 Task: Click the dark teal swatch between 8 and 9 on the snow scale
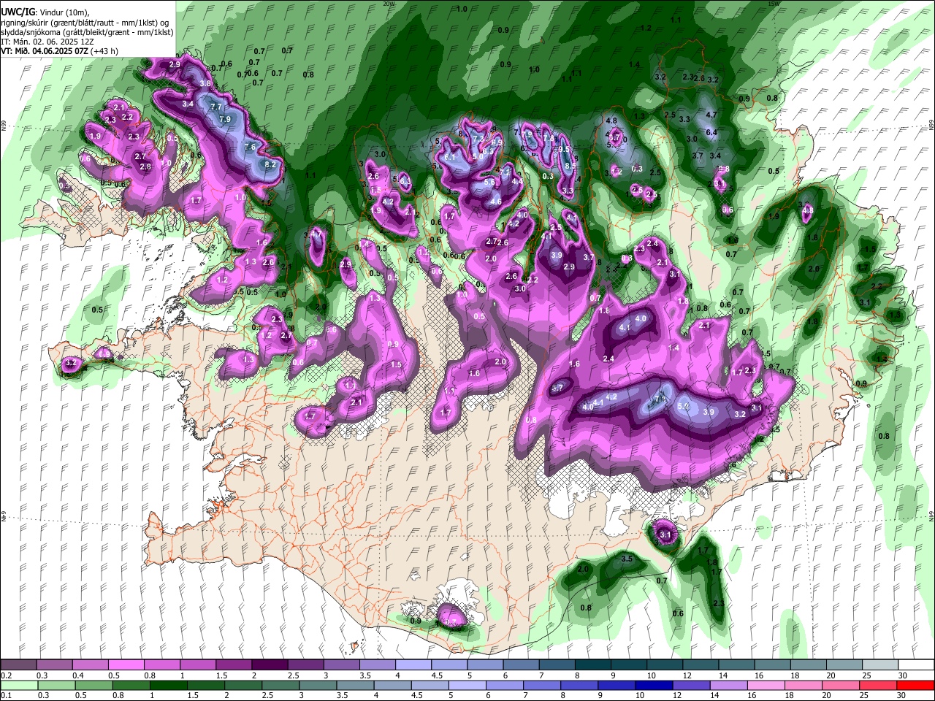pyautogui.click(x=592, y=664)
